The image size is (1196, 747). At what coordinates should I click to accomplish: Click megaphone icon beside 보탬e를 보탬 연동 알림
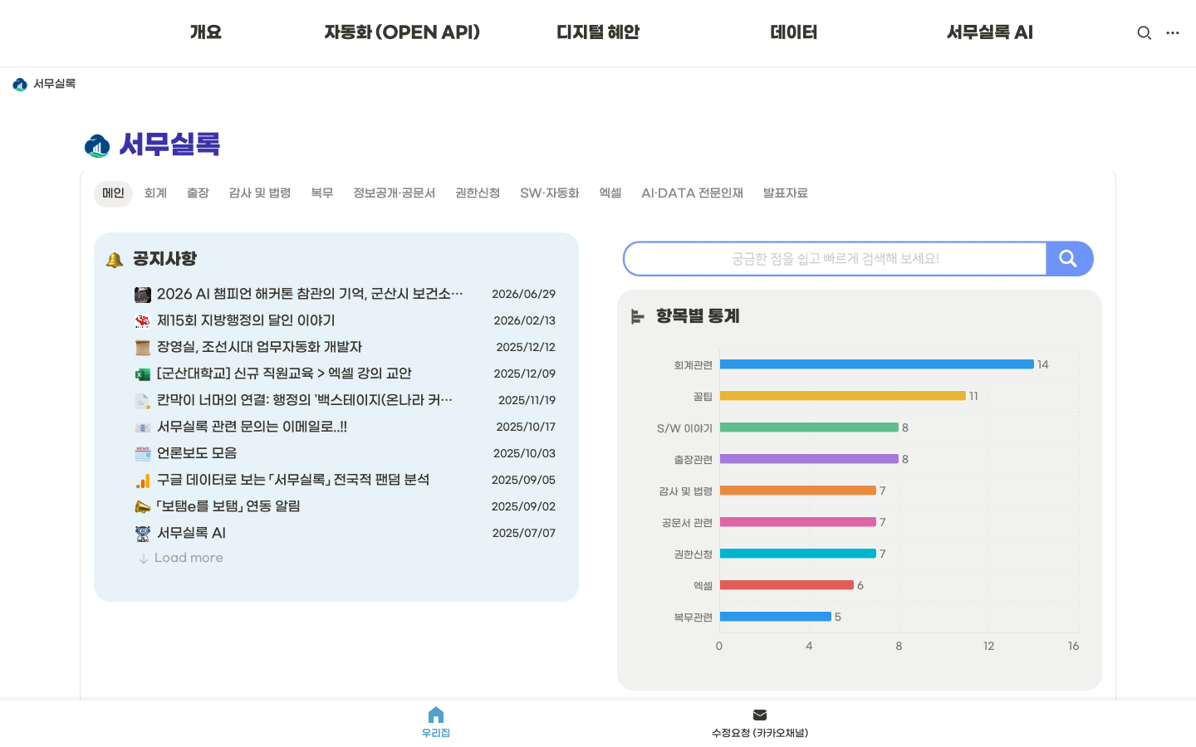[x=143, y=506]
